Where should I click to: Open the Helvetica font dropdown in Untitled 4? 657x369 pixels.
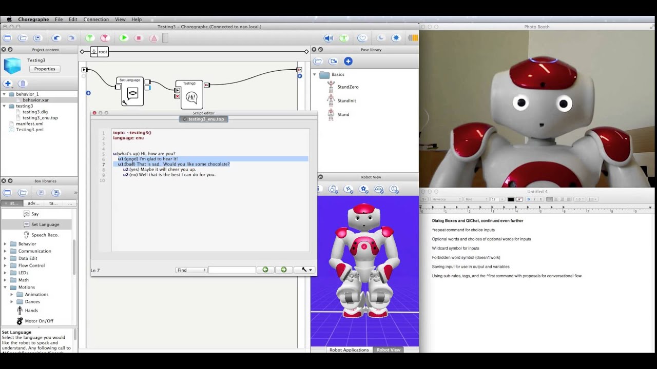coord(446,199)
